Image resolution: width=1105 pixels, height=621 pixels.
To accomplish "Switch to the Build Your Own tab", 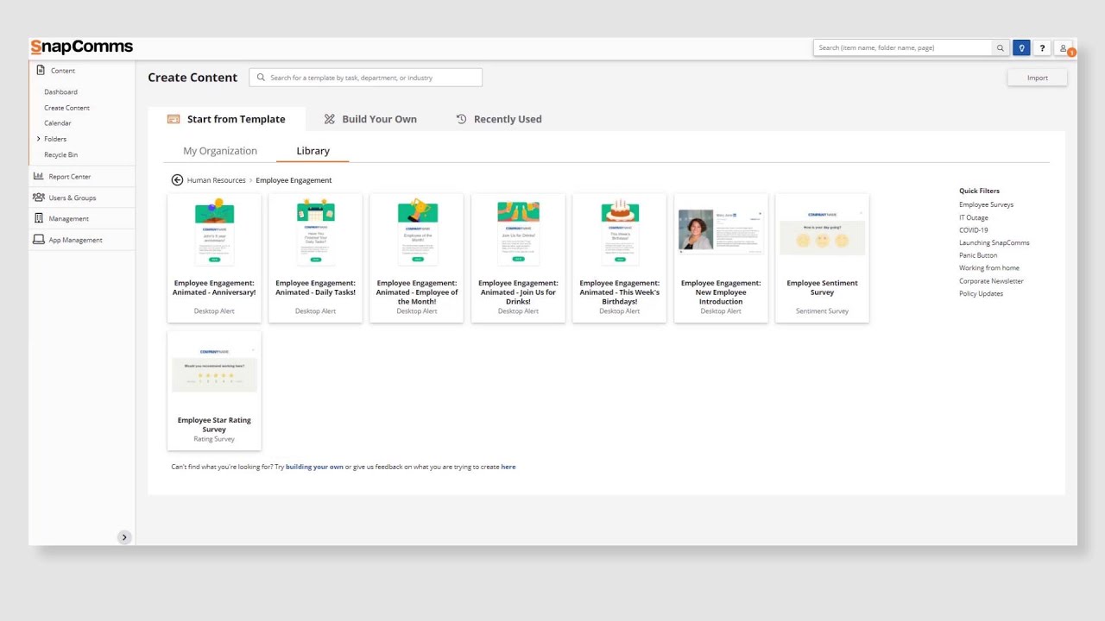I will pyautogui.click(x=370, y=119).
